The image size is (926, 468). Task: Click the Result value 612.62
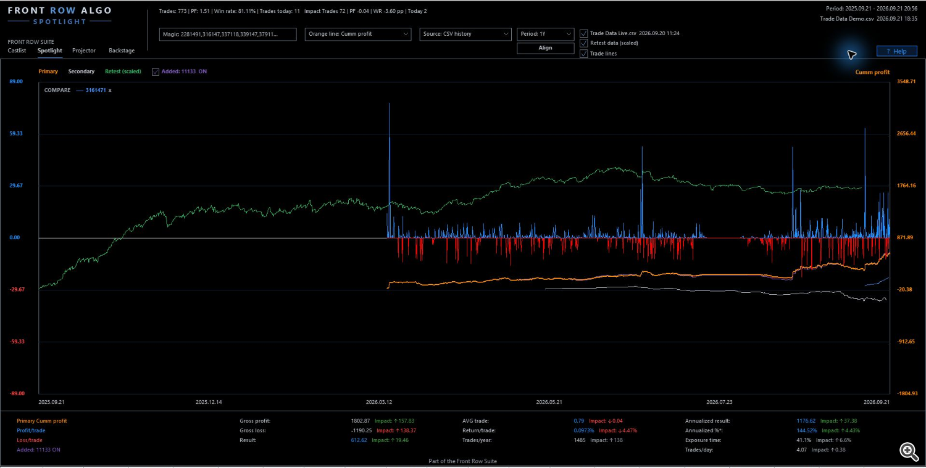(359, 440)
